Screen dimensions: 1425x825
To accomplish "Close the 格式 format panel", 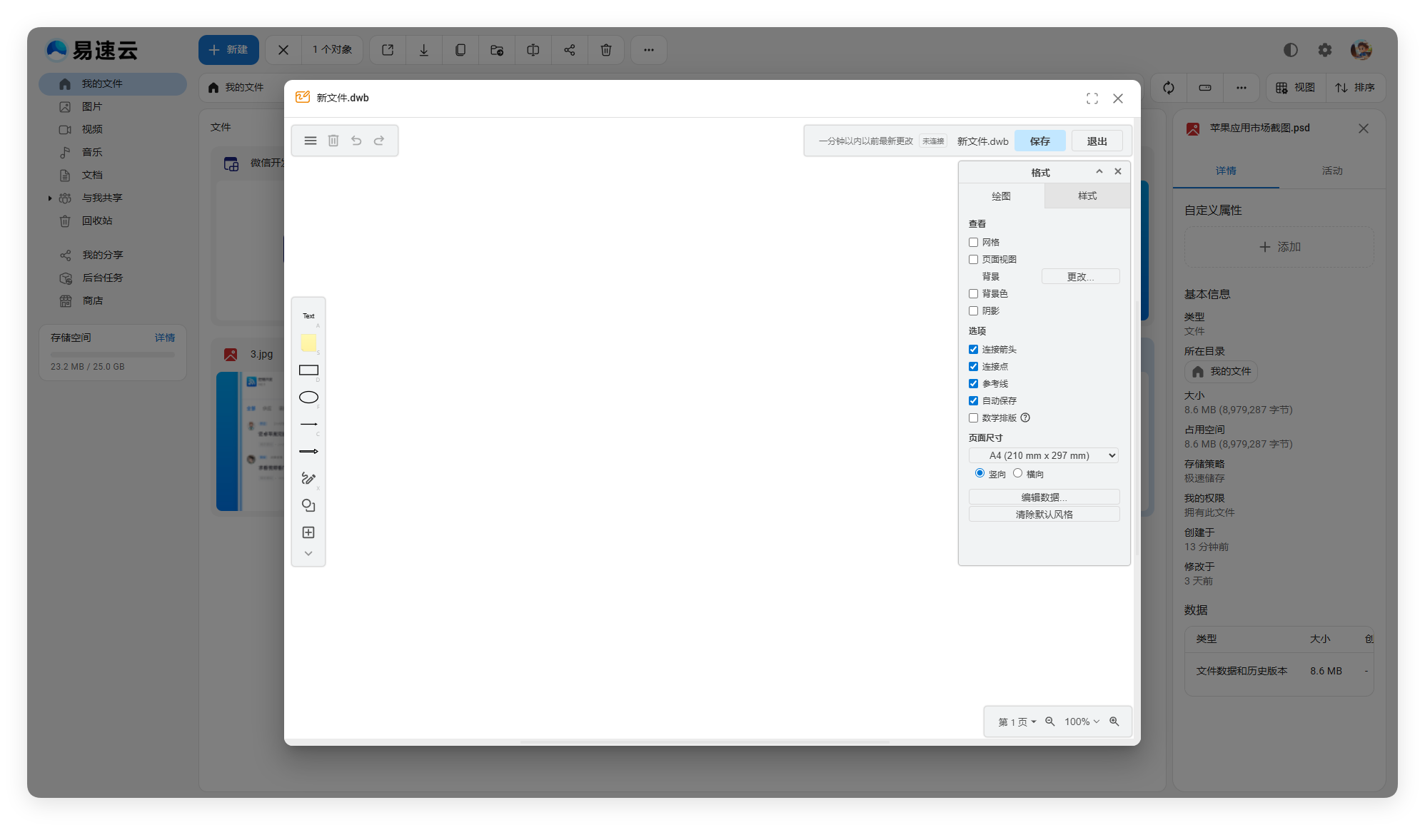I will (x=1118, y=171).
